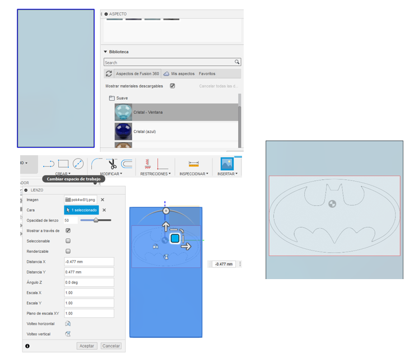This screenshot has width=414, height=357.
Task: Open the INSPECCIONAR dropdown menu
Action: point(194,174)
